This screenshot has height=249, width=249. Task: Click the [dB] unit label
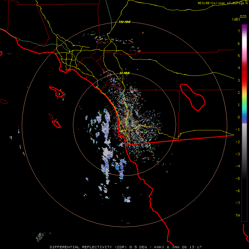pos(236,19)
